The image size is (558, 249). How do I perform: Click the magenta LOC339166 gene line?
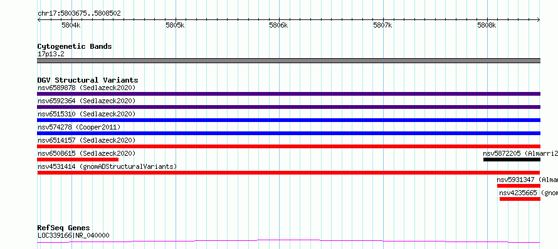coord(288,241)
